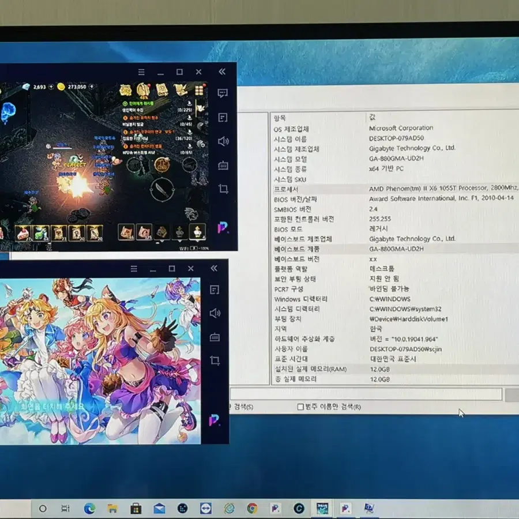Tap the gear settings icon at game's right edge
The image size is (519, 519).
(x=201, y=144)
